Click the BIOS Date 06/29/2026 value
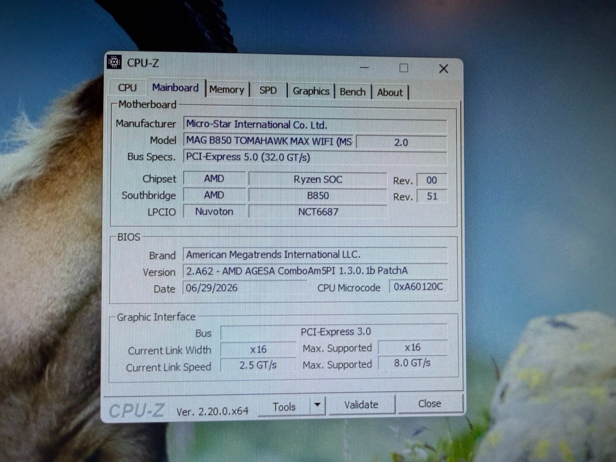This screenshot has width=616, height=462. pyautogui.click(x=245, y=288)
